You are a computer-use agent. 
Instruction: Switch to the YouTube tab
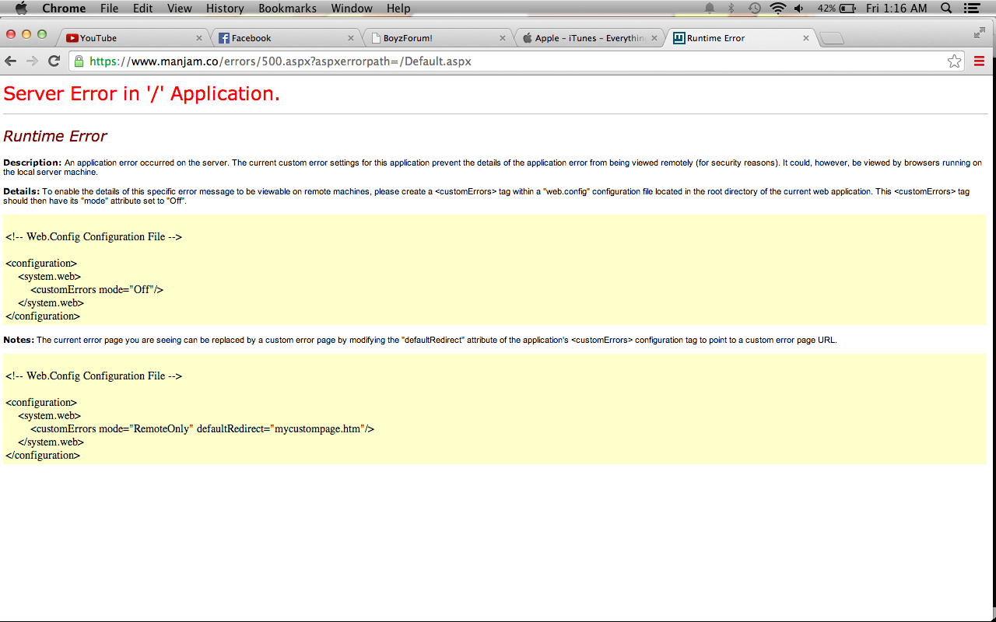pos(128,38)
